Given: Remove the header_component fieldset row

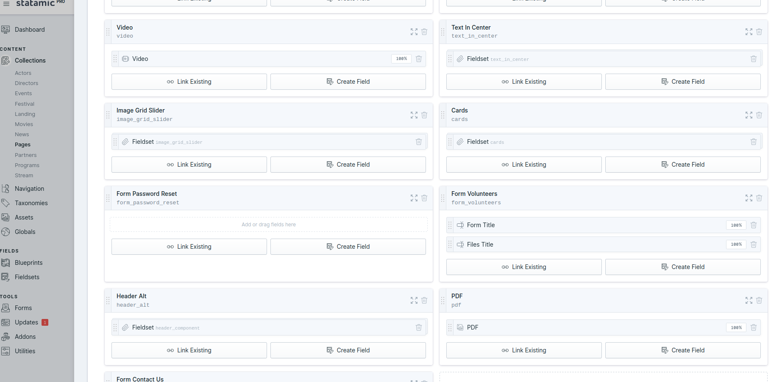Looking at the screenshot, I should pos(419,327).
